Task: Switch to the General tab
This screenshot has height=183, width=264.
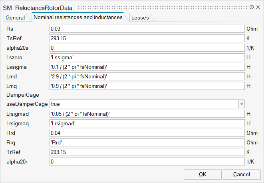Action: tap(15, 18)
